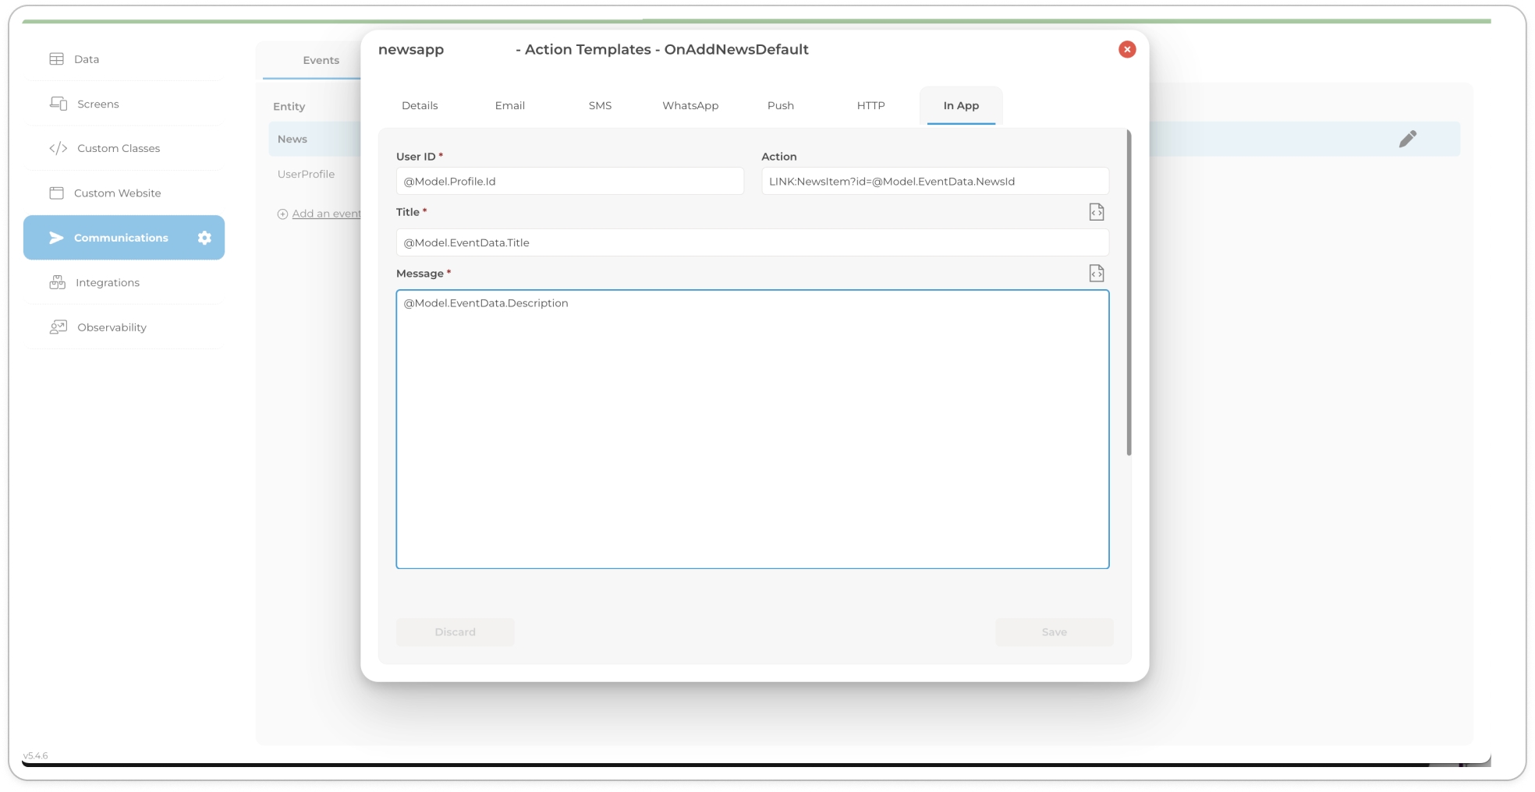Click the Observability icon in sidebar
The height and width of the screenshot is (792, 1535).
tap(58, 327)
